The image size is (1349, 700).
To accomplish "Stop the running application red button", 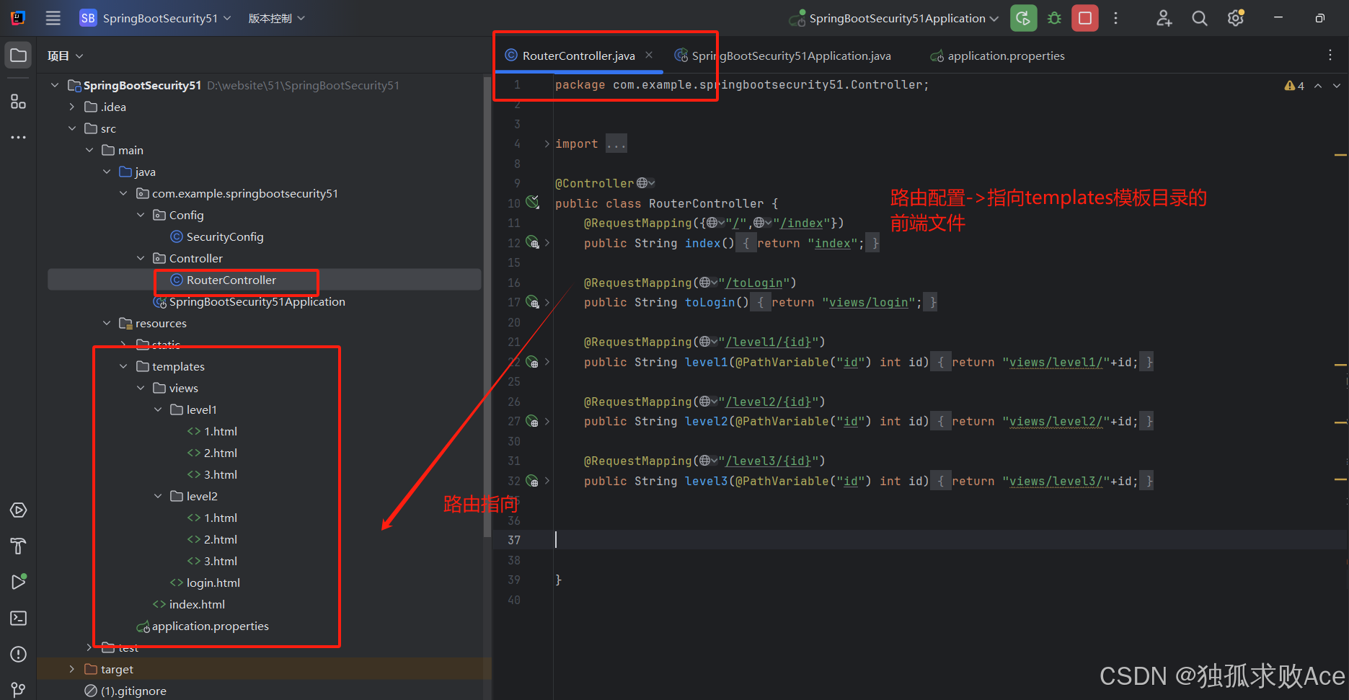I will pyautogui.click(x=1085, y=18).
